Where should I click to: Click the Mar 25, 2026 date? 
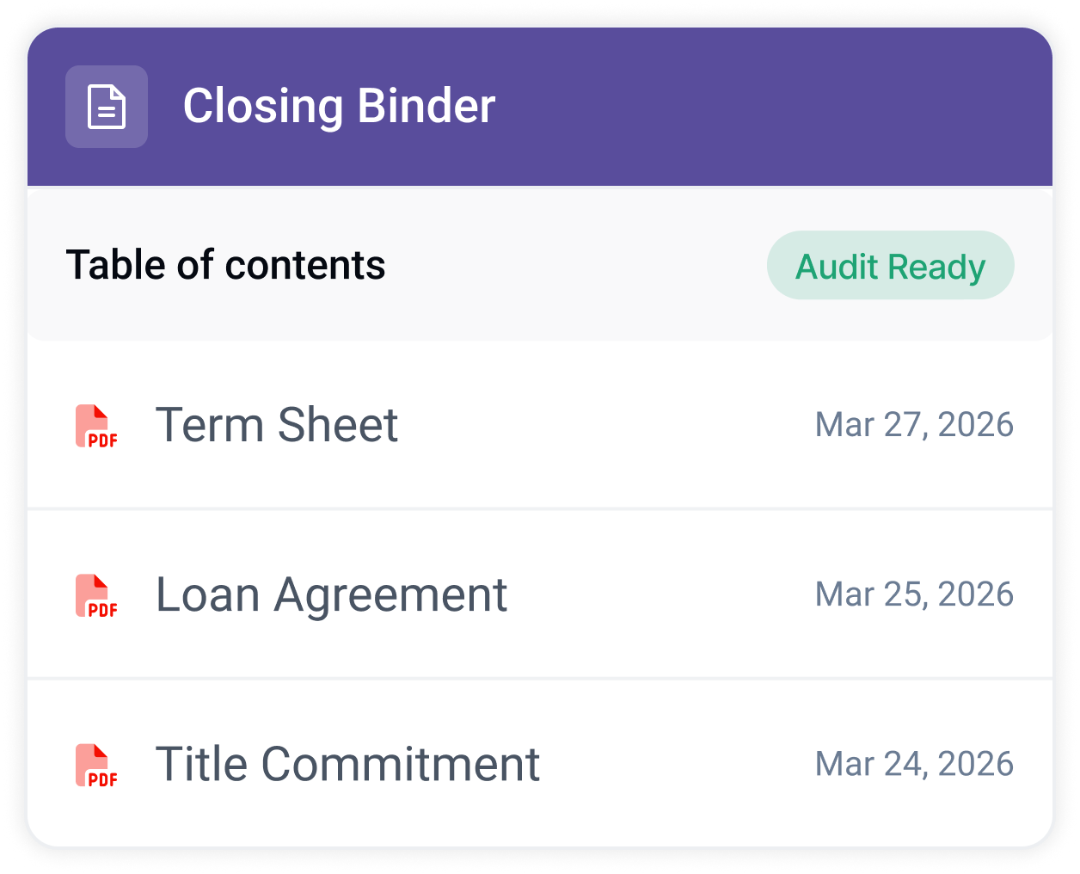pos(914,594)
